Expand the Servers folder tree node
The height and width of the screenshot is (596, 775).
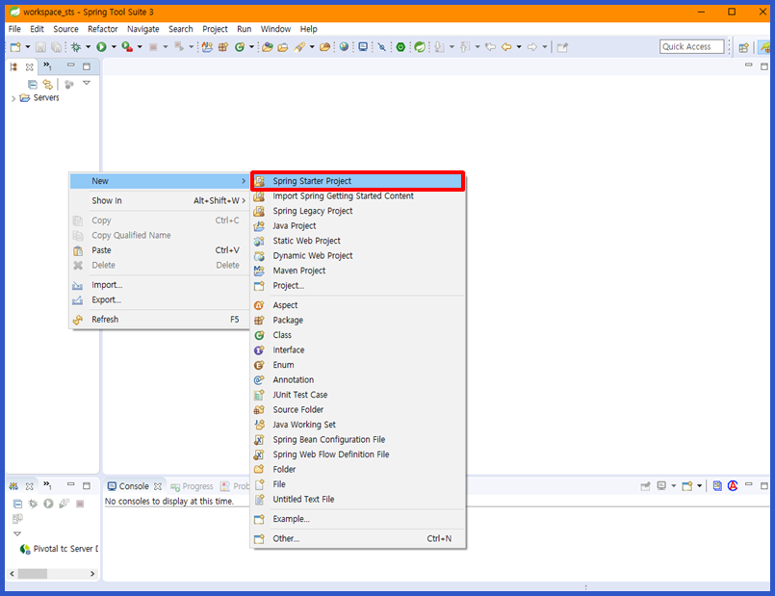[13, 98]
